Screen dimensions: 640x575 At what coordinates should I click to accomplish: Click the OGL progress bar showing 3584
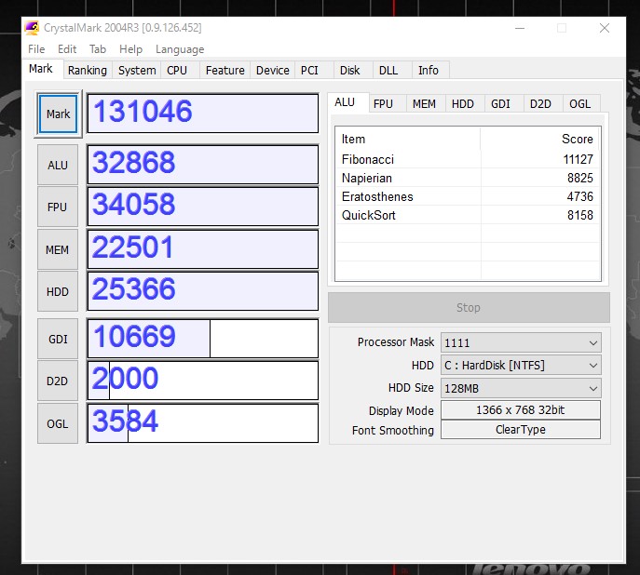[x=203, y=423]
